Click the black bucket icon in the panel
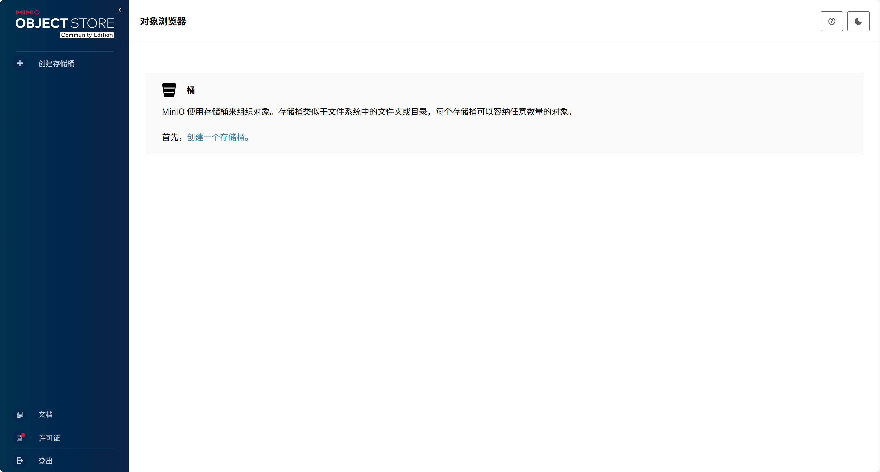Viewport: 880px width, 472px height. click(169, 90)
